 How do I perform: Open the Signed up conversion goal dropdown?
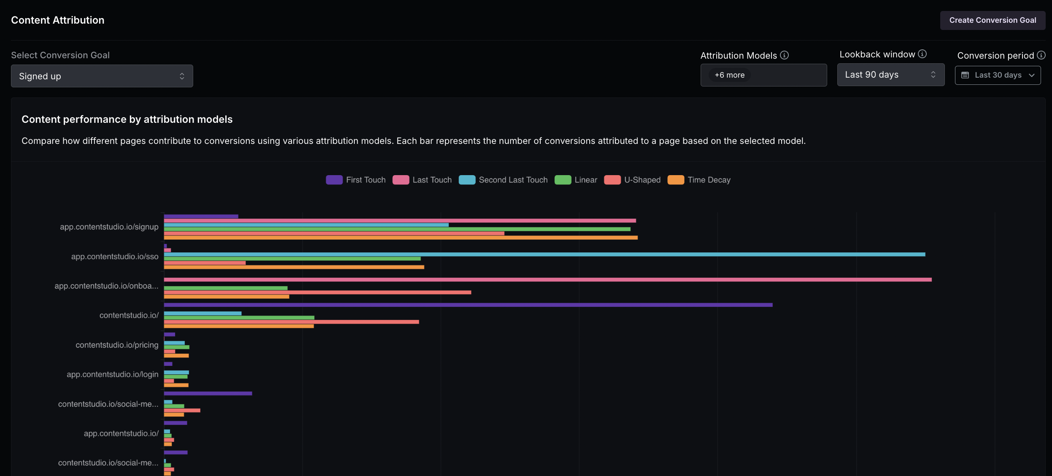102,76
